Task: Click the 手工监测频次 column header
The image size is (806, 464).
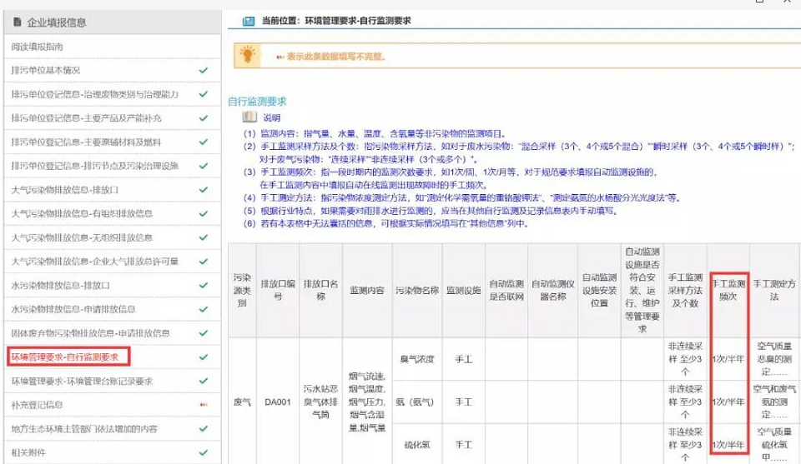Action: coord(728,291)
